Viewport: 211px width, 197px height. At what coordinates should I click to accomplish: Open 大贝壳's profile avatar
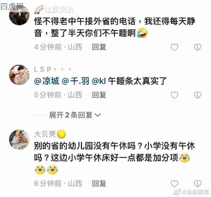[x=19, y=140]
